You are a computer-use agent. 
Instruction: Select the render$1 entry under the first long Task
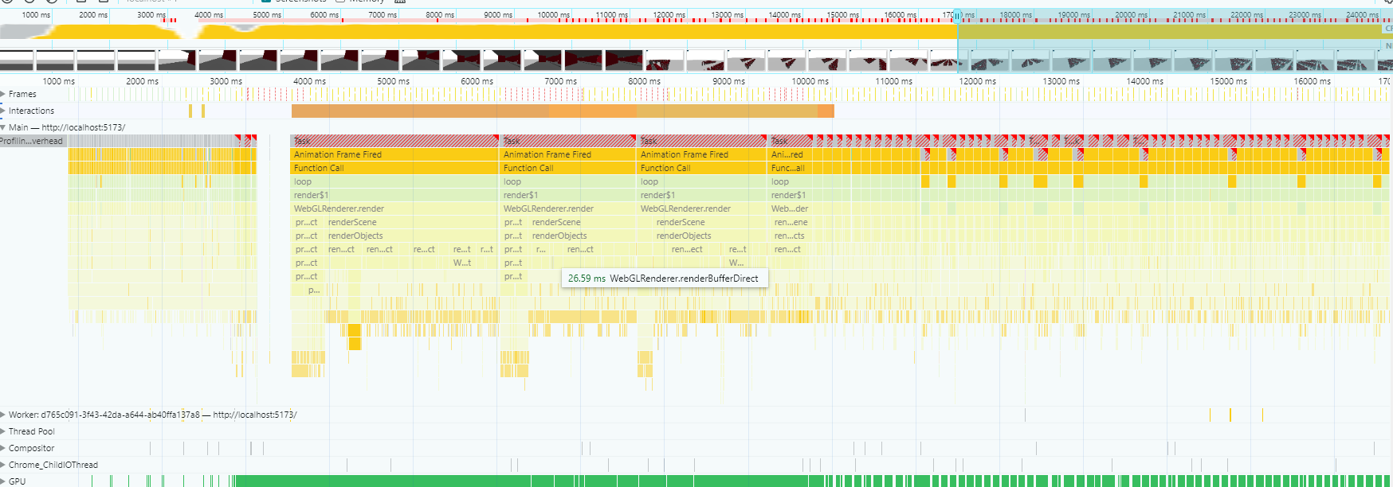click(394, 195)
